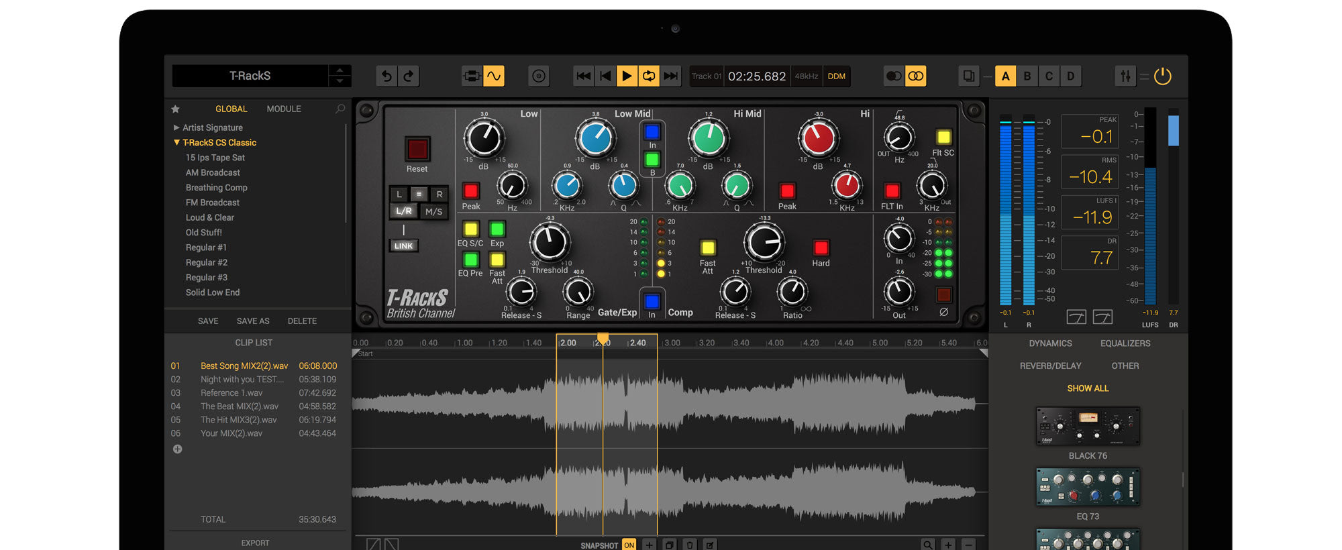Click the phase invert ∅ button
The width and height of the screenshot is (1342, 550).
[943, 295]
